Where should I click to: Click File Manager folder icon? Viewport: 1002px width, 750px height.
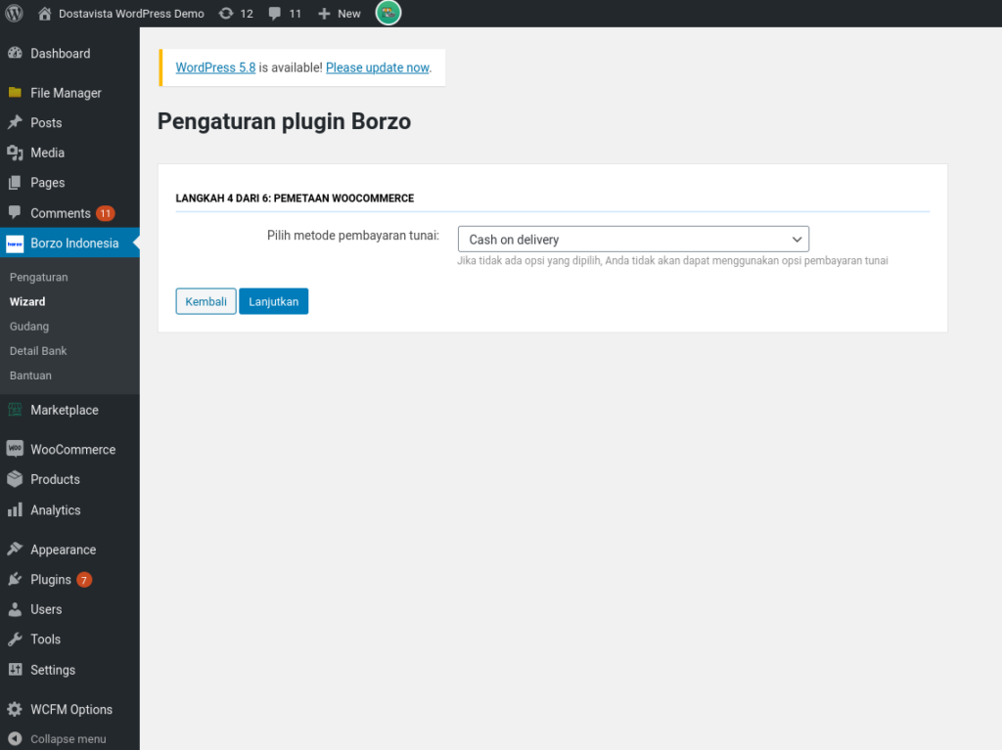tap(15, 93)
